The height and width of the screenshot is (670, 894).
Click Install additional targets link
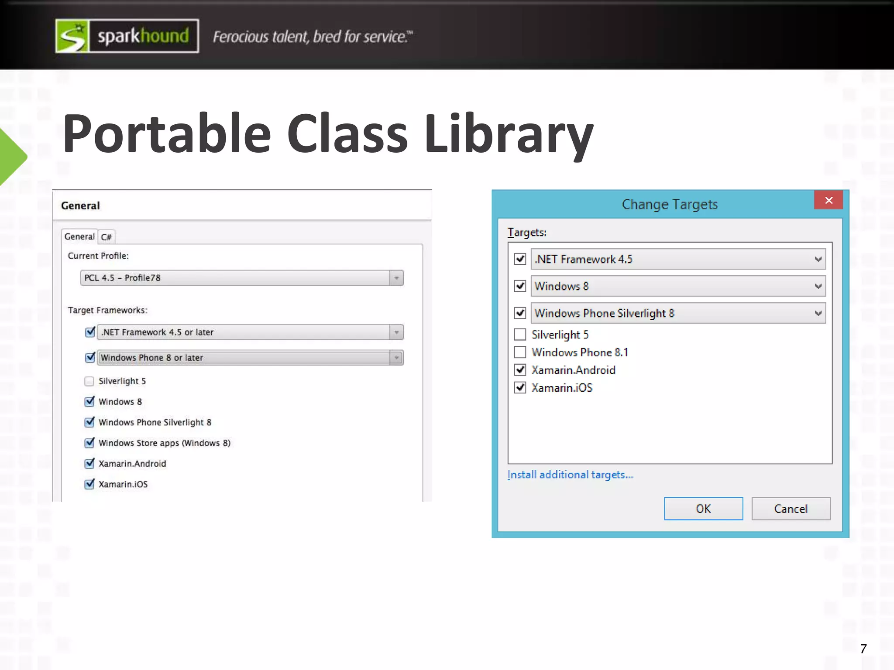coord(570,475)
